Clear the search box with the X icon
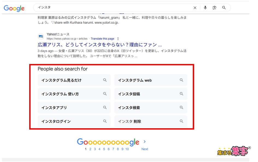Viewport: 258px width, 162px height. [x=195, y=8]
